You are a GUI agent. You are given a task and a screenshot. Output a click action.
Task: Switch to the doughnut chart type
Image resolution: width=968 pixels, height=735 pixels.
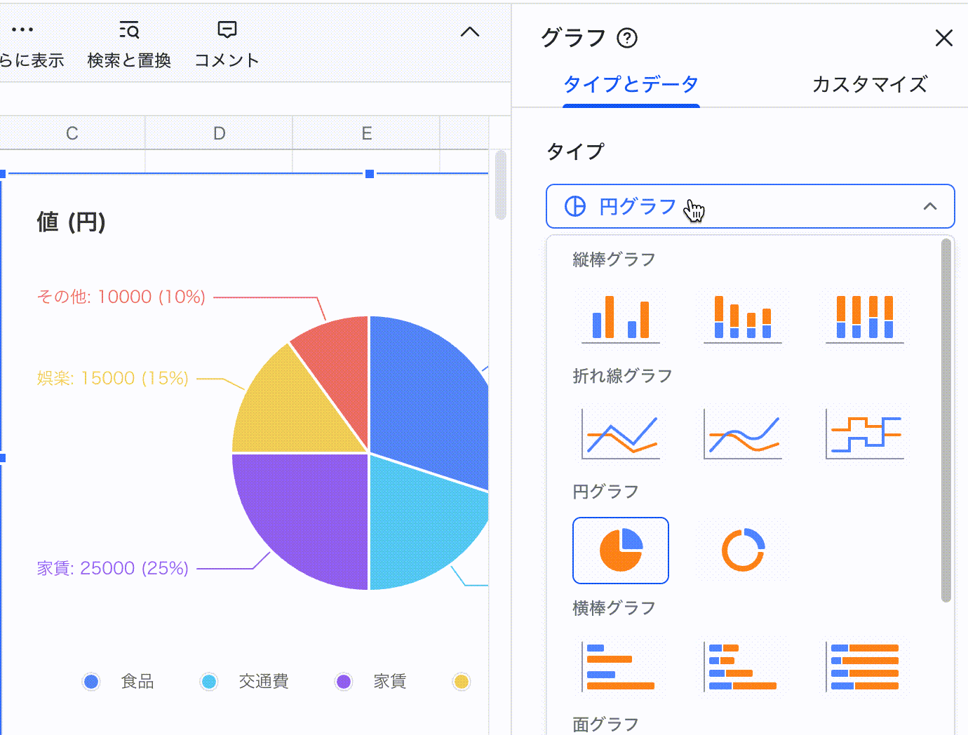coord(742,551)
